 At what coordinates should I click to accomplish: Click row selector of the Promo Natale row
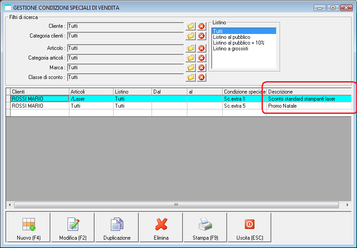click(x=8, y=106)
